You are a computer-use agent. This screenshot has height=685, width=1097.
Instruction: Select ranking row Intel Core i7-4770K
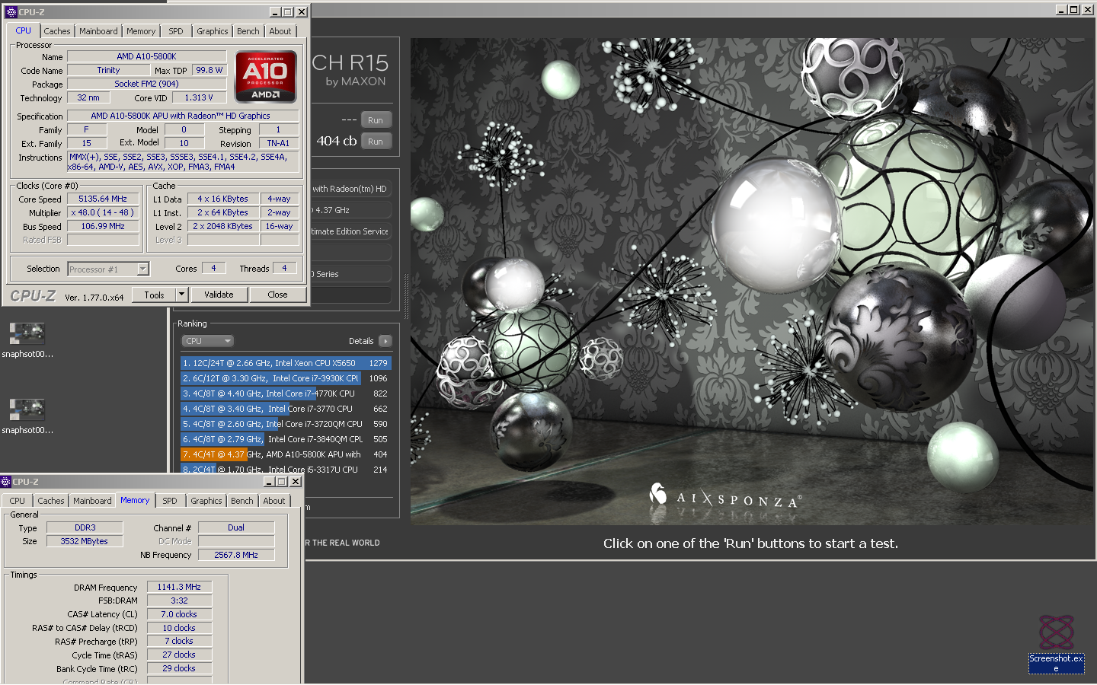(x=286, y=393)
